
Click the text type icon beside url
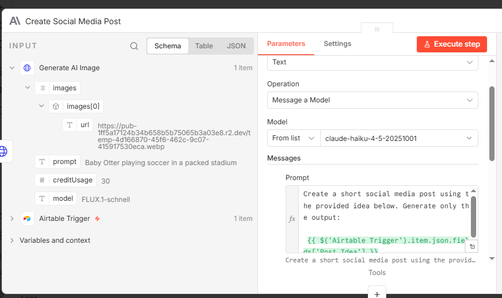[x=70, y=125]
